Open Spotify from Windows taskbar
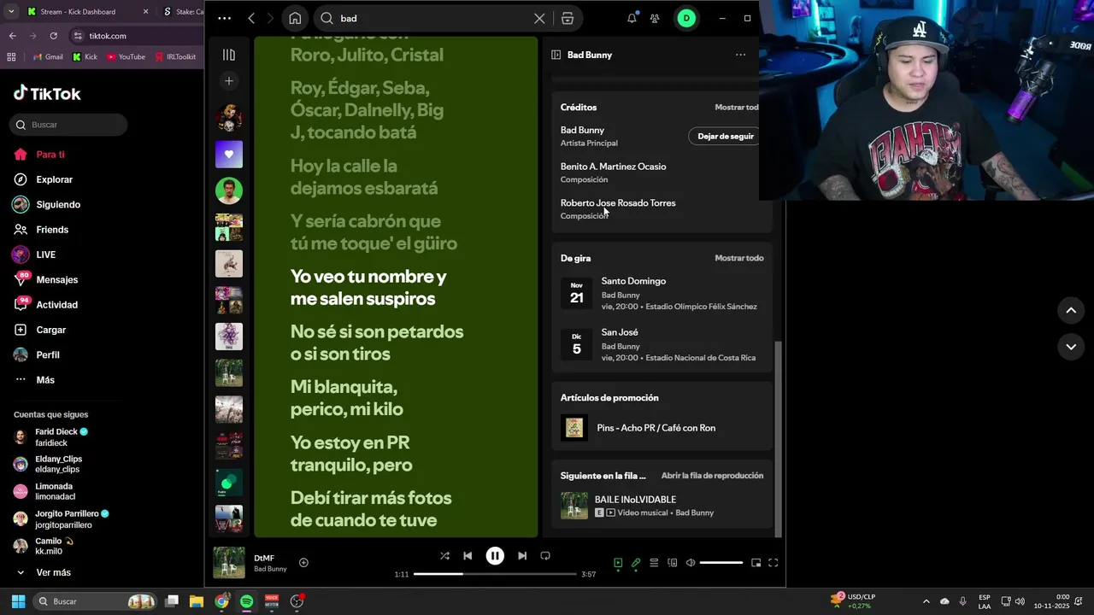This screenshot has width=1094, height=615. [246, 601]
